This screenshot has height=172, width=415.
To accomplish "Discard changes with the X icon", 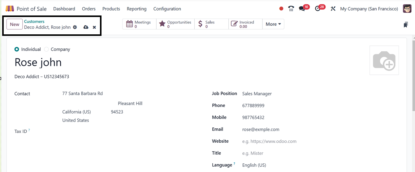I will pos(94,27).
